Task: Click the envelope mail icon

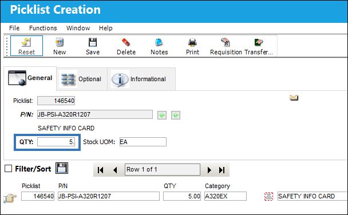Action: click(x=294, y=97)
